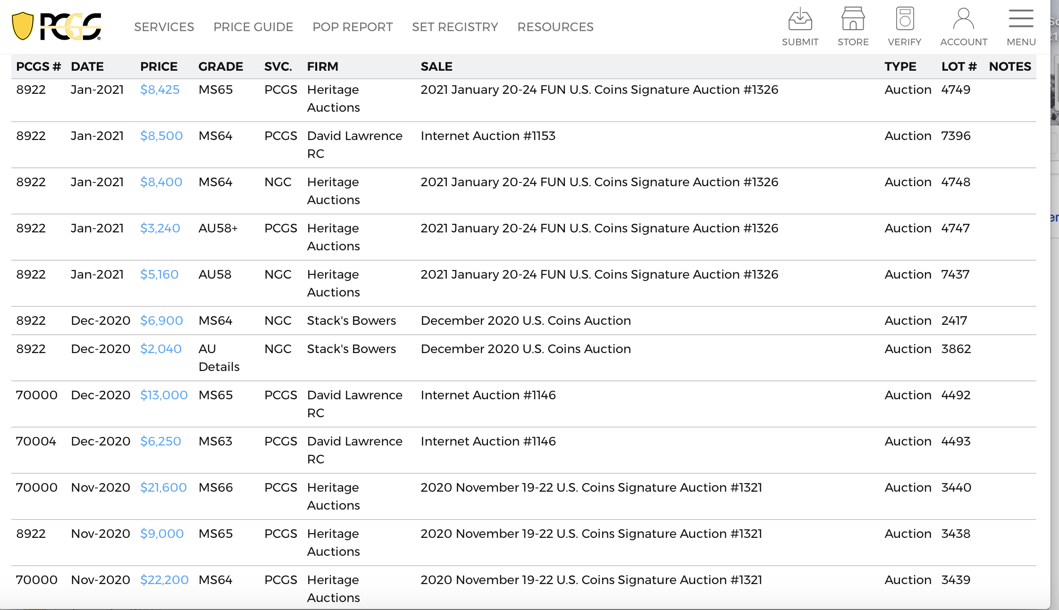Screen dimensions: 1059x610
Task: Open the $8,500 price link
Action: pos(161,136)
